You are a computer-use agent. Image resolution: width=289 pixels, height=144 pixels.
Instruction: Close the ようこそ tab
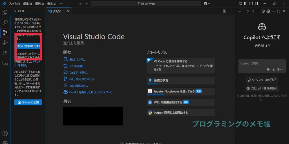(68, 11)
